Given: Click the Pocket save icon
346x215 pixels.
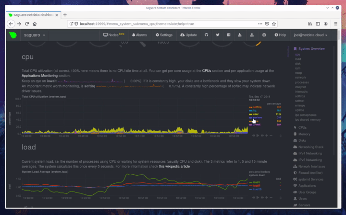Looking at the screenshot, I should [267, 24].
